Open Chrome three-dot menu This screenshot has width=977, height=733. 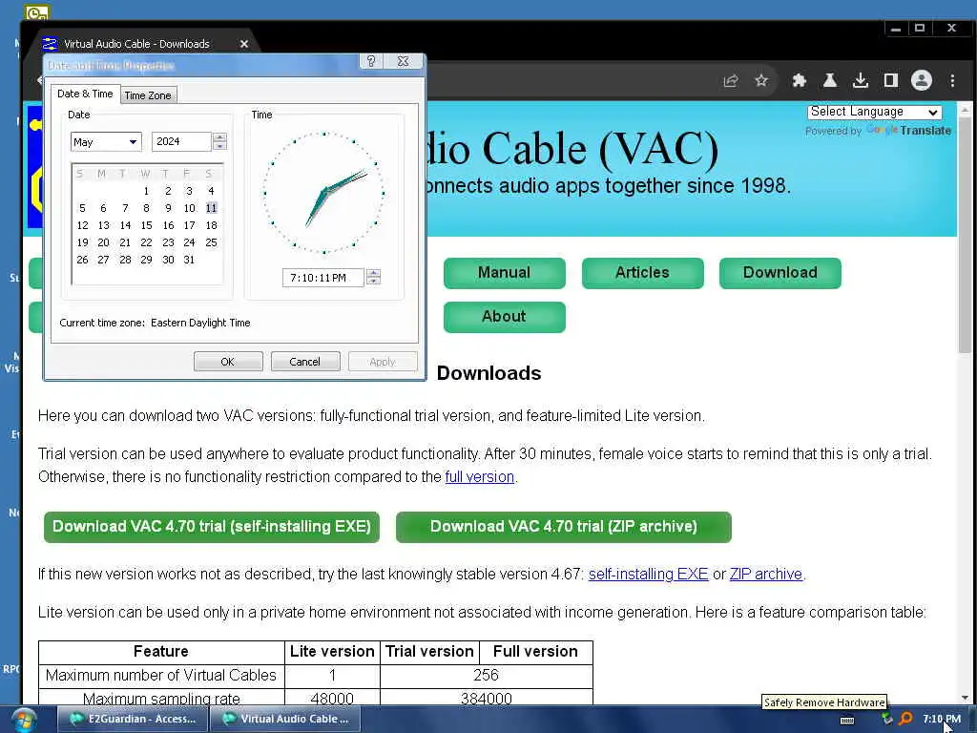coord(952,80)
